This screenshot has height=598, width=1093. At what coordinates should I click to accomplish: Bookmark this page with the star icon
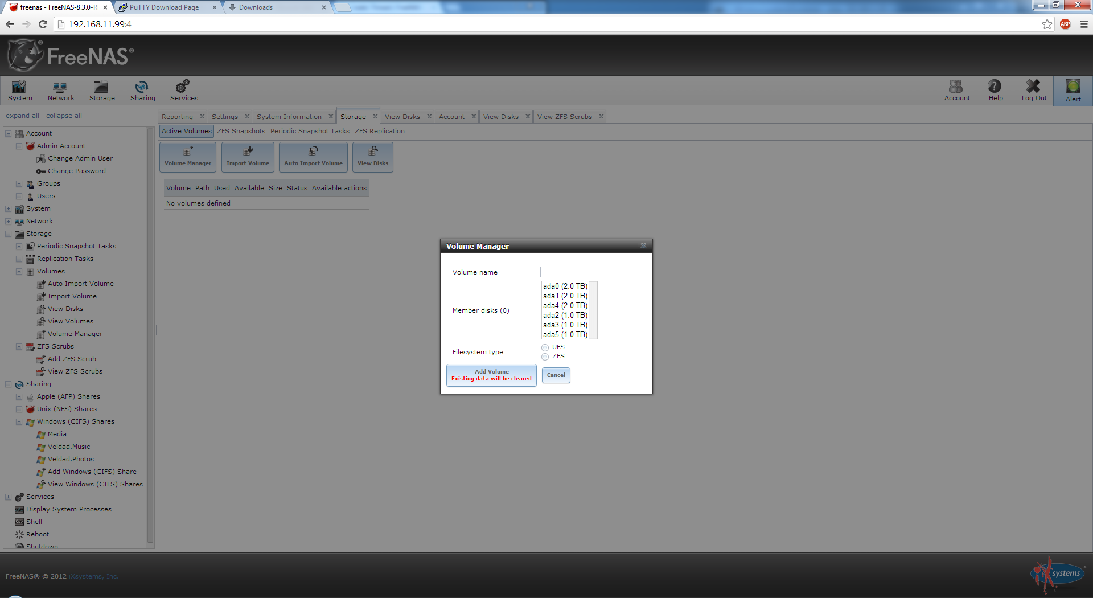tap(1047, 24)
